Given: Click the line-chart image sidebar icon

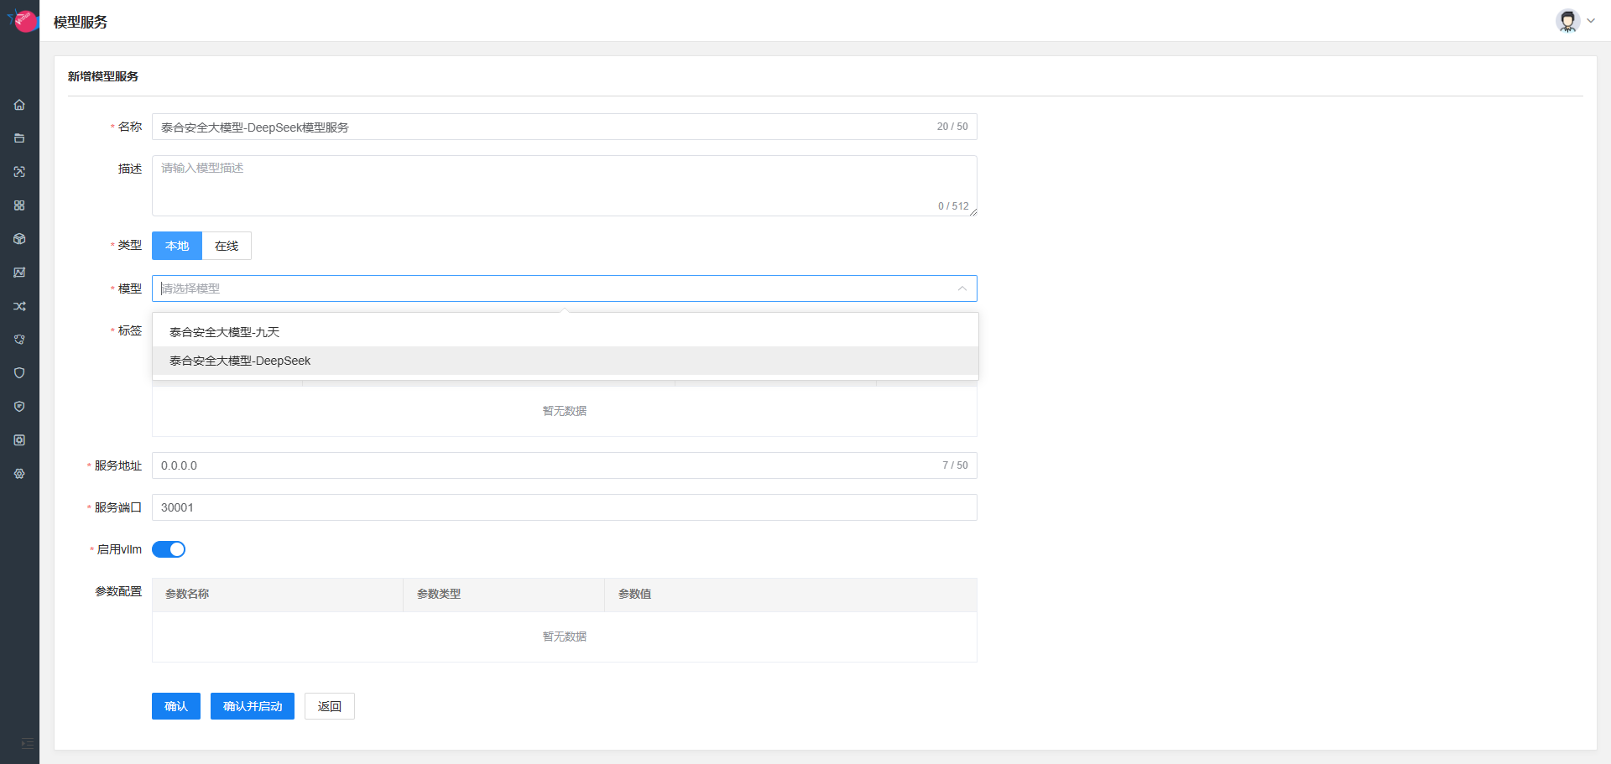Looking at the screenshot, I should point(19,273).
